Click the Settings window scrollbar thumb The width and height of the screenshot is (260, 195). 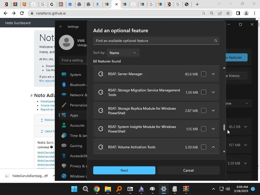(224, 127)
